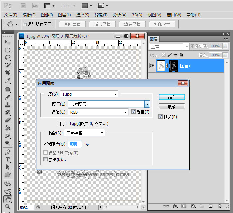Launch Mini Bridge from the Mb icon
The width and height of the screenshot is (233, 213).
pos(35,6)
